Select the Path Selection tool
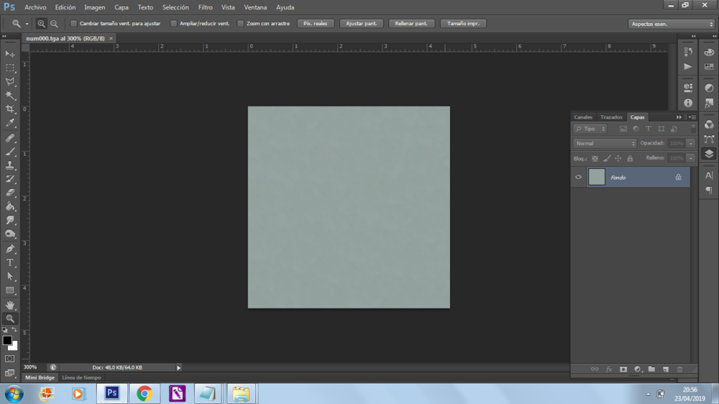 pyautogui.click(x=10, y=277)
